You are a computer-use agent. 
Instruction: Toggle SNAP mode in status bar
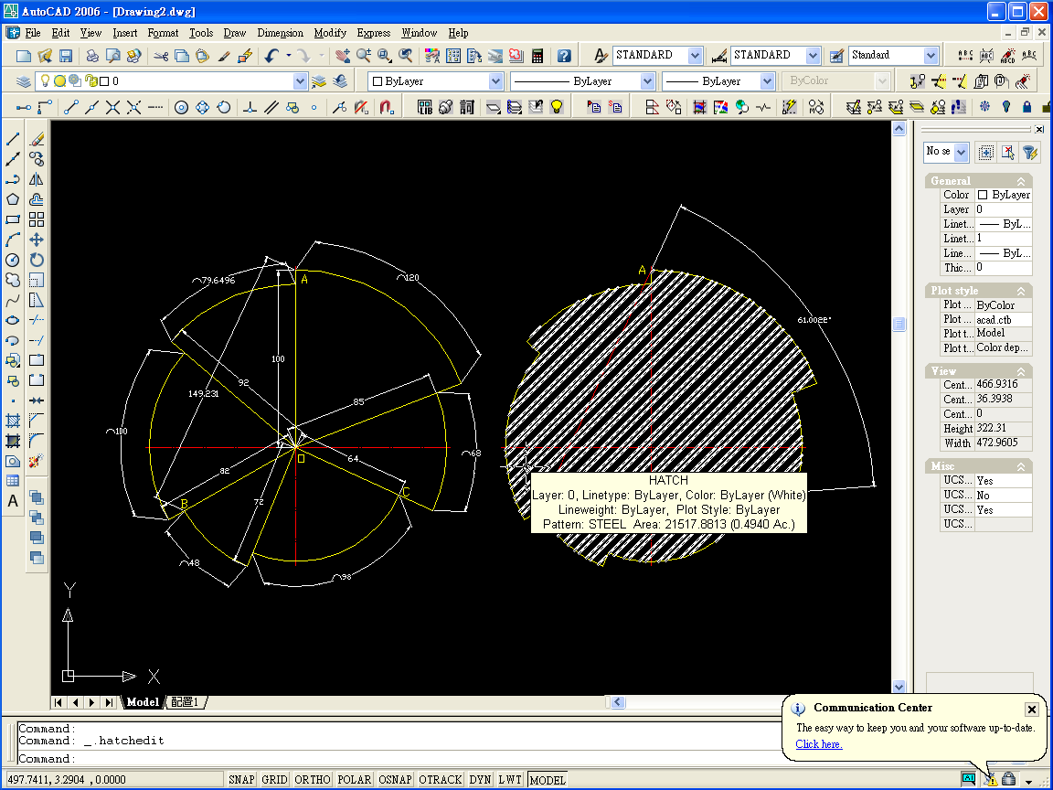(x=241, y=780)
